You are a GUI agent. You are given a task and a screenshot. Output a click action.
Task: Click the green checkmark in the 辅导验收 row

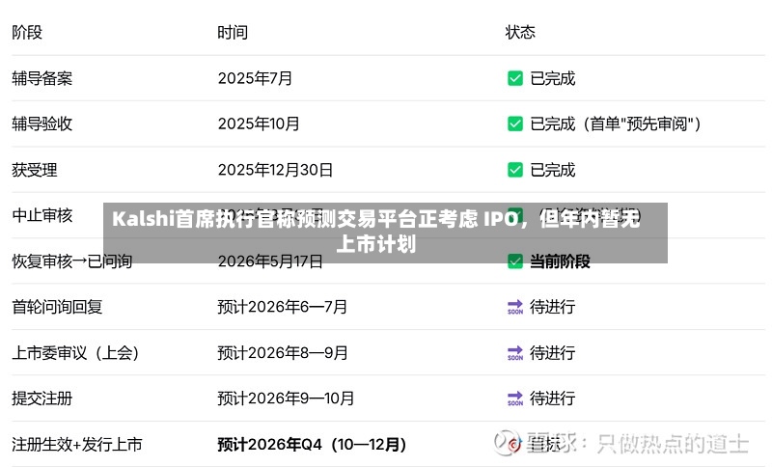(x=515, y=124)
